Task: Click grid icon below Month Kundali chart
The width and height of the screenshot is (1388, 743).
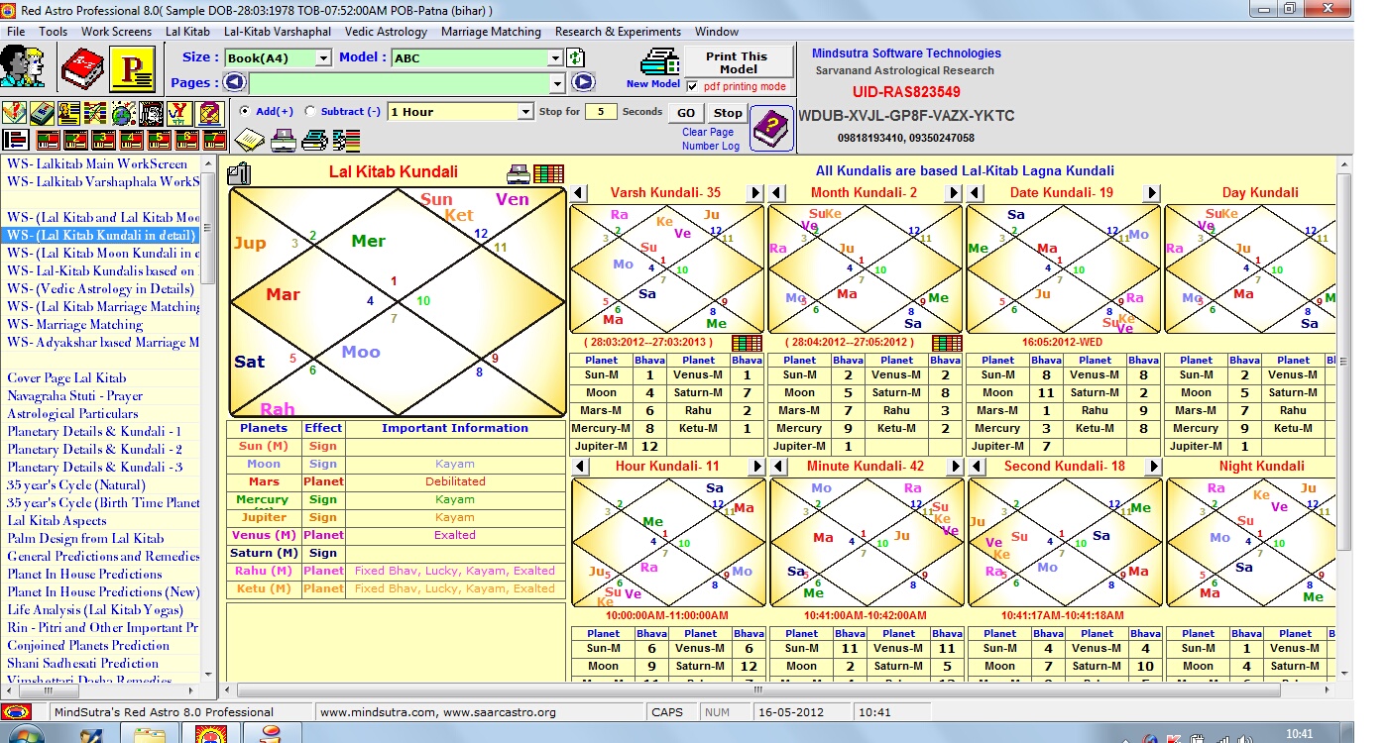Action: (x=947, y=343)
